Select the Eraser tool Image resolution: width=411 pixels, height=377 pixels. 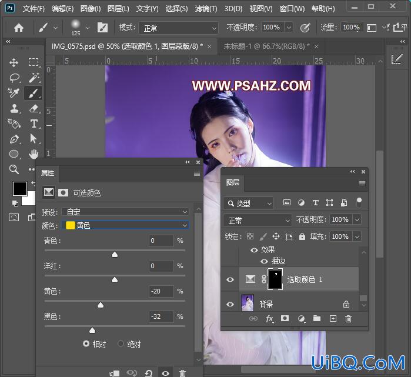coord(34,109)
